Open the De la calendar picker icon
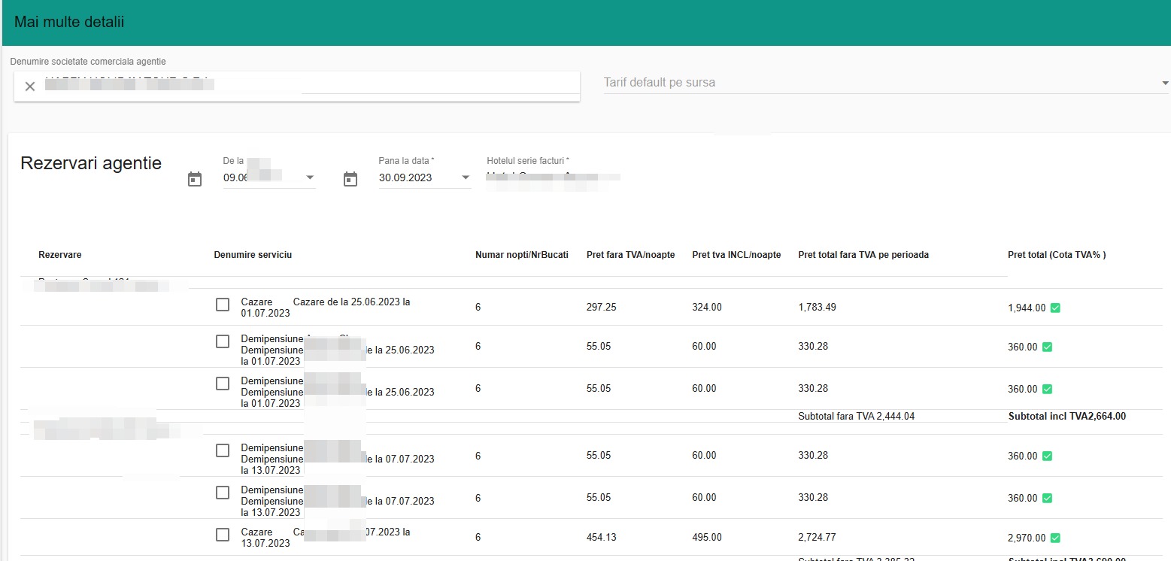This screenshot has width=1171, height=561. pos(195,179)
